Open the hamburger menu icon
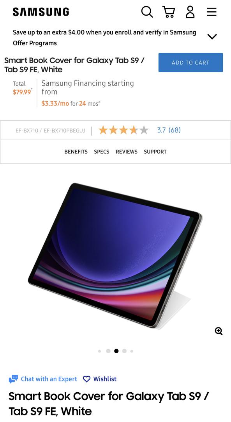This screenshot has width=231, height=422. pos(212,12)
